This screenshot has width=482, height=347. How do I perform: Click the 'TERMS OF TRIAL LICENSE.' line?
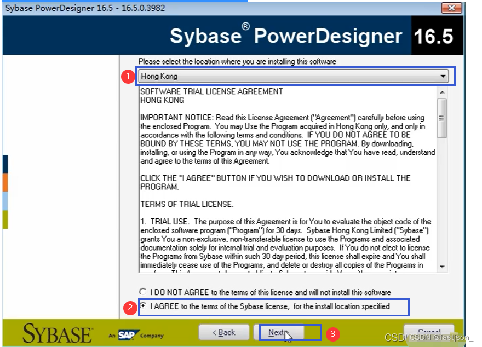click(x=187, y=204)
